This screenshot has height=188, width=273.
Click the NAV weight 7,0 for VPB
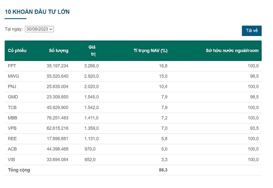[x=164, y=128]
